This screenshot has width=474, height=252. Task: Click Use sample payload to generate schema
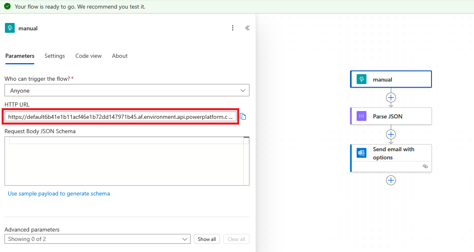coord(59,193)
